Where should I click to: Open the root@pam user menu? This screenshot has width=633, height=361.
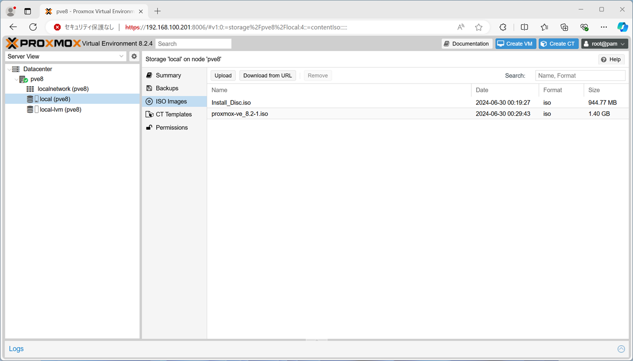[604, 44]
